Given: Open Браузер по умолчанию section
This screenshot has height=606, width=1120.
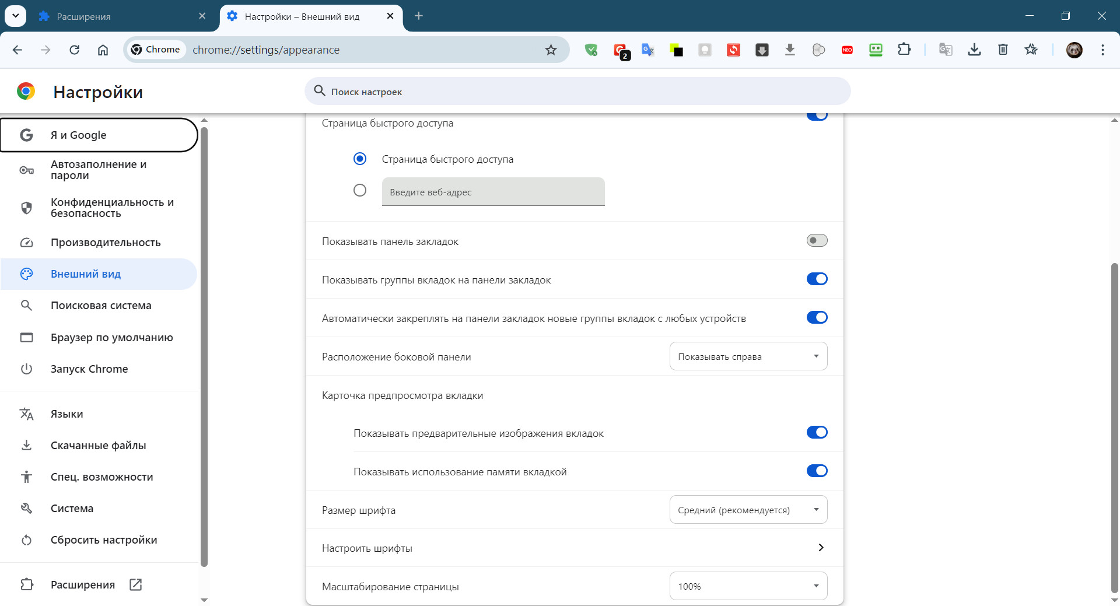Looking at the screenshot, I should point(99,338).
